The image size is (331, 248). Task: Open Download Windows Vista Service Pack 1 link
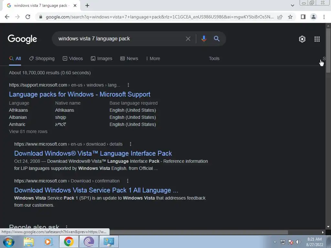(96, 190)
